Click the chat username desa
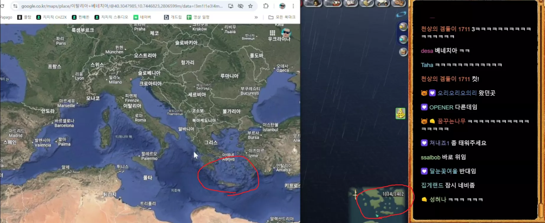The width and height of the screenshot is (545, 223). [x=427, y=51]
